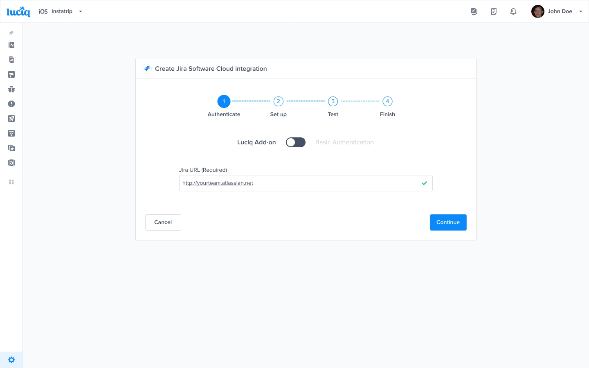Open the notifications bell icon

coord(513,11)
